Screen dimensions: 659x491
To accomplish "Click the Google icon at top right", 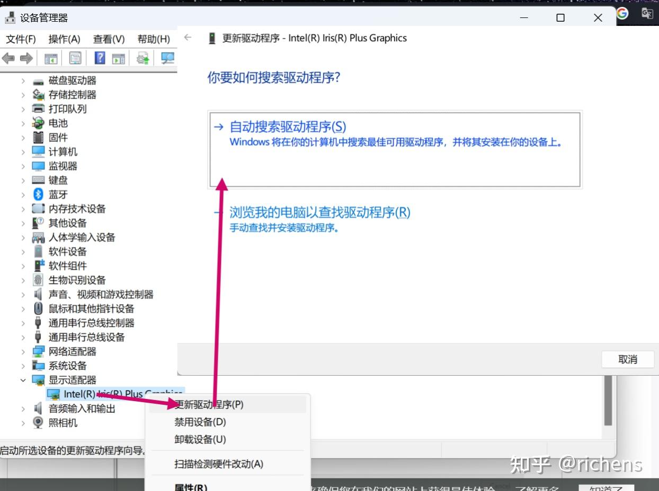I will pos(622,13).
